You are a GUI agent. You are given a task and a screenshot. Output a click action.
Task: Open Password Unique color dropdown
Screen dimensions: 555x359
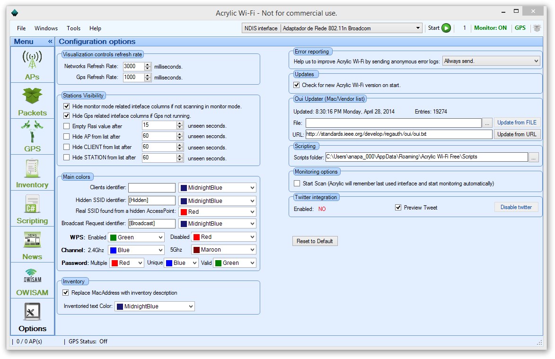[181, 263]
